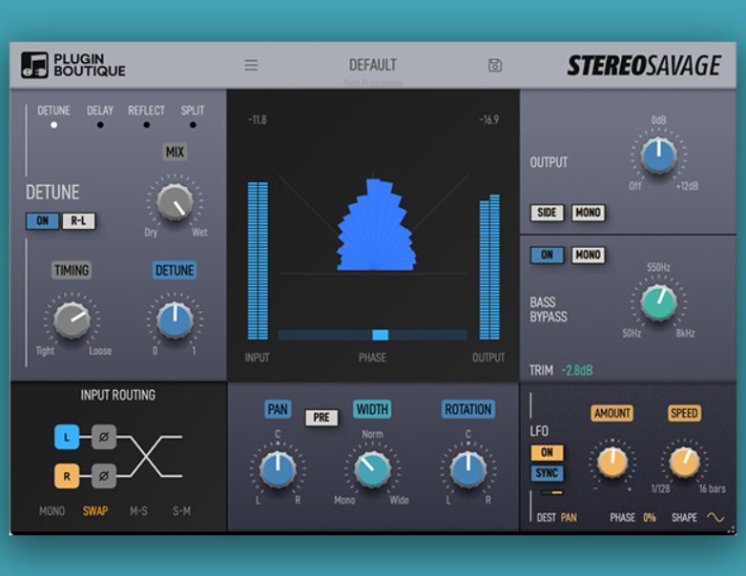Viewport: 746px width, 576px height.
Task: Select the REFLECT mode dot
Action: point(147,125)
